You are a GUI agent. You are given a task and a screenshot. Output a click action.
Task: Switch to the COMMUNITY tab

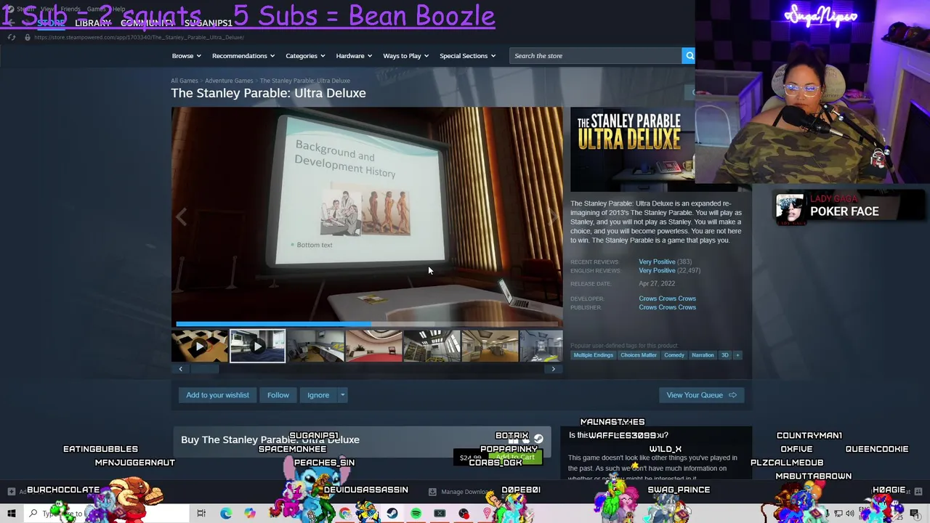click(147, 23)
